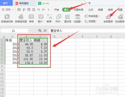Click the Shapes (形状) icon
This screenshot has width=125, height=97.
58,17
